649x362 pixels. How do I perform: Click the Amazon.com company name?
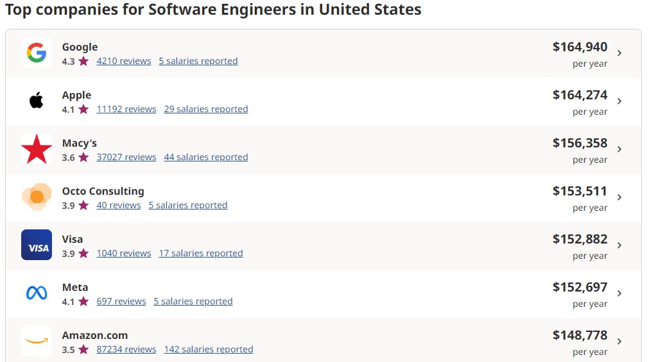point(95,335)
